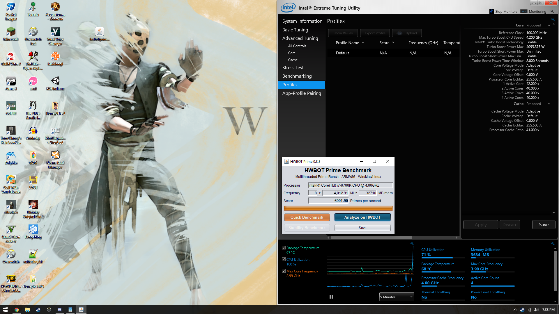Open the Score column sort arrow
The height and width of the screenshot is (314, 559).
[393, 43]
